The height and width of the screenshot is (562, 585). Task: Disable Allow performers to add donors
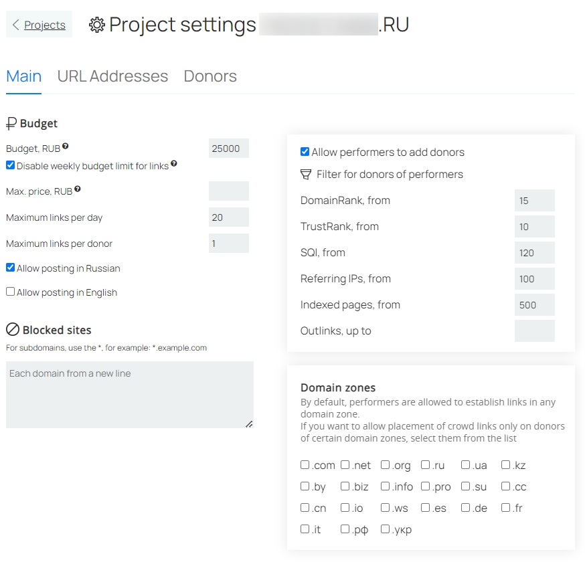(305, 151)
